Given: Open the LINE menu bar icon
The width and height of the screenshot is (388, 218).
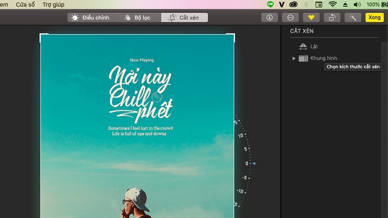Looking at the screenshot, I should pos(270,4).
